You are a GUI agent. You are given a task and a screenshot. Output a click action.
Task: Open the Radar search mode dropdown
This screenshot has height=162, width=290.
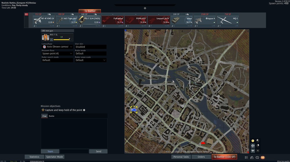(57, 60)
